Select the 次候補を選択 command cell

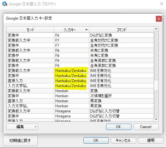[x=122, y=96]
